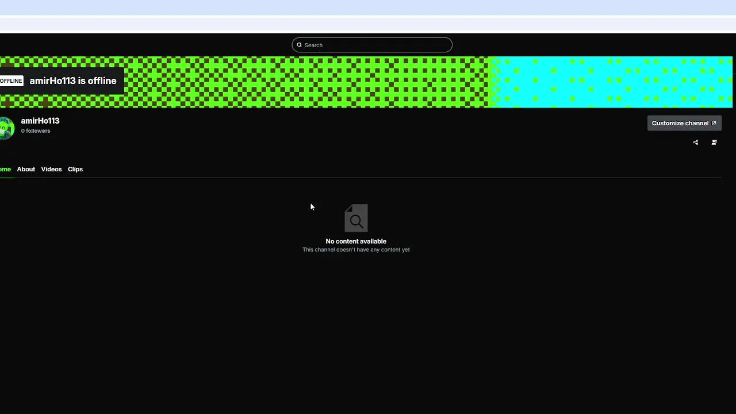
Task: Click the no-content document search icon
Action: pyautogui.click(x=356, y=218)
